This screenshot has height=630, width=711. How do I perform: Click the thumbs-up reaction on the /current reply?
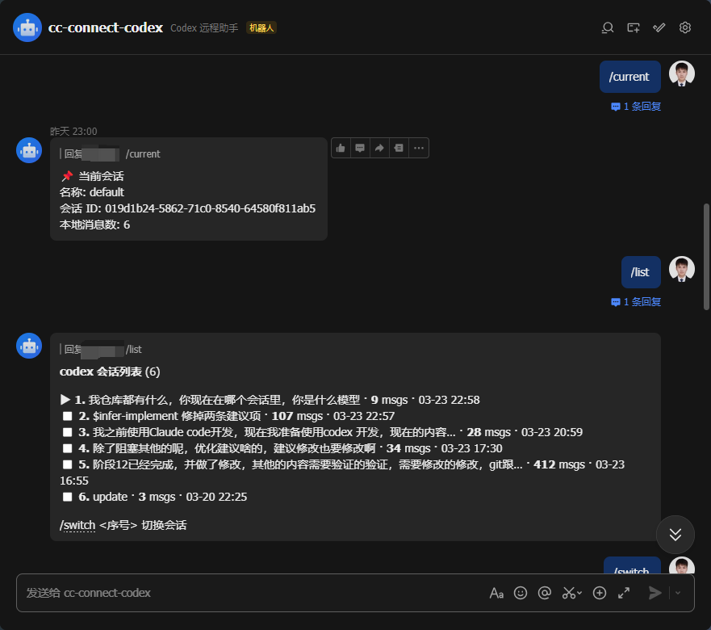pos(340,147)
